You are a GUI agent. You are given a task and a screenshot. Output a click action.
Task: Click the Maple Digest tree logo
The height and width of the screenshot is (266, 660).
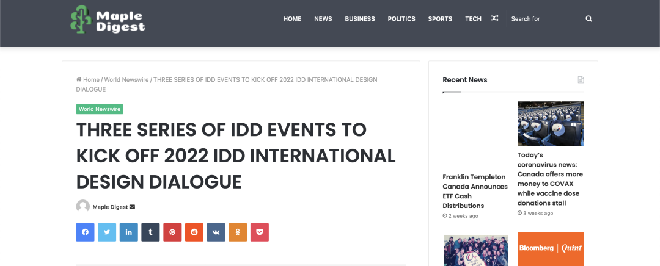point(108,19)
